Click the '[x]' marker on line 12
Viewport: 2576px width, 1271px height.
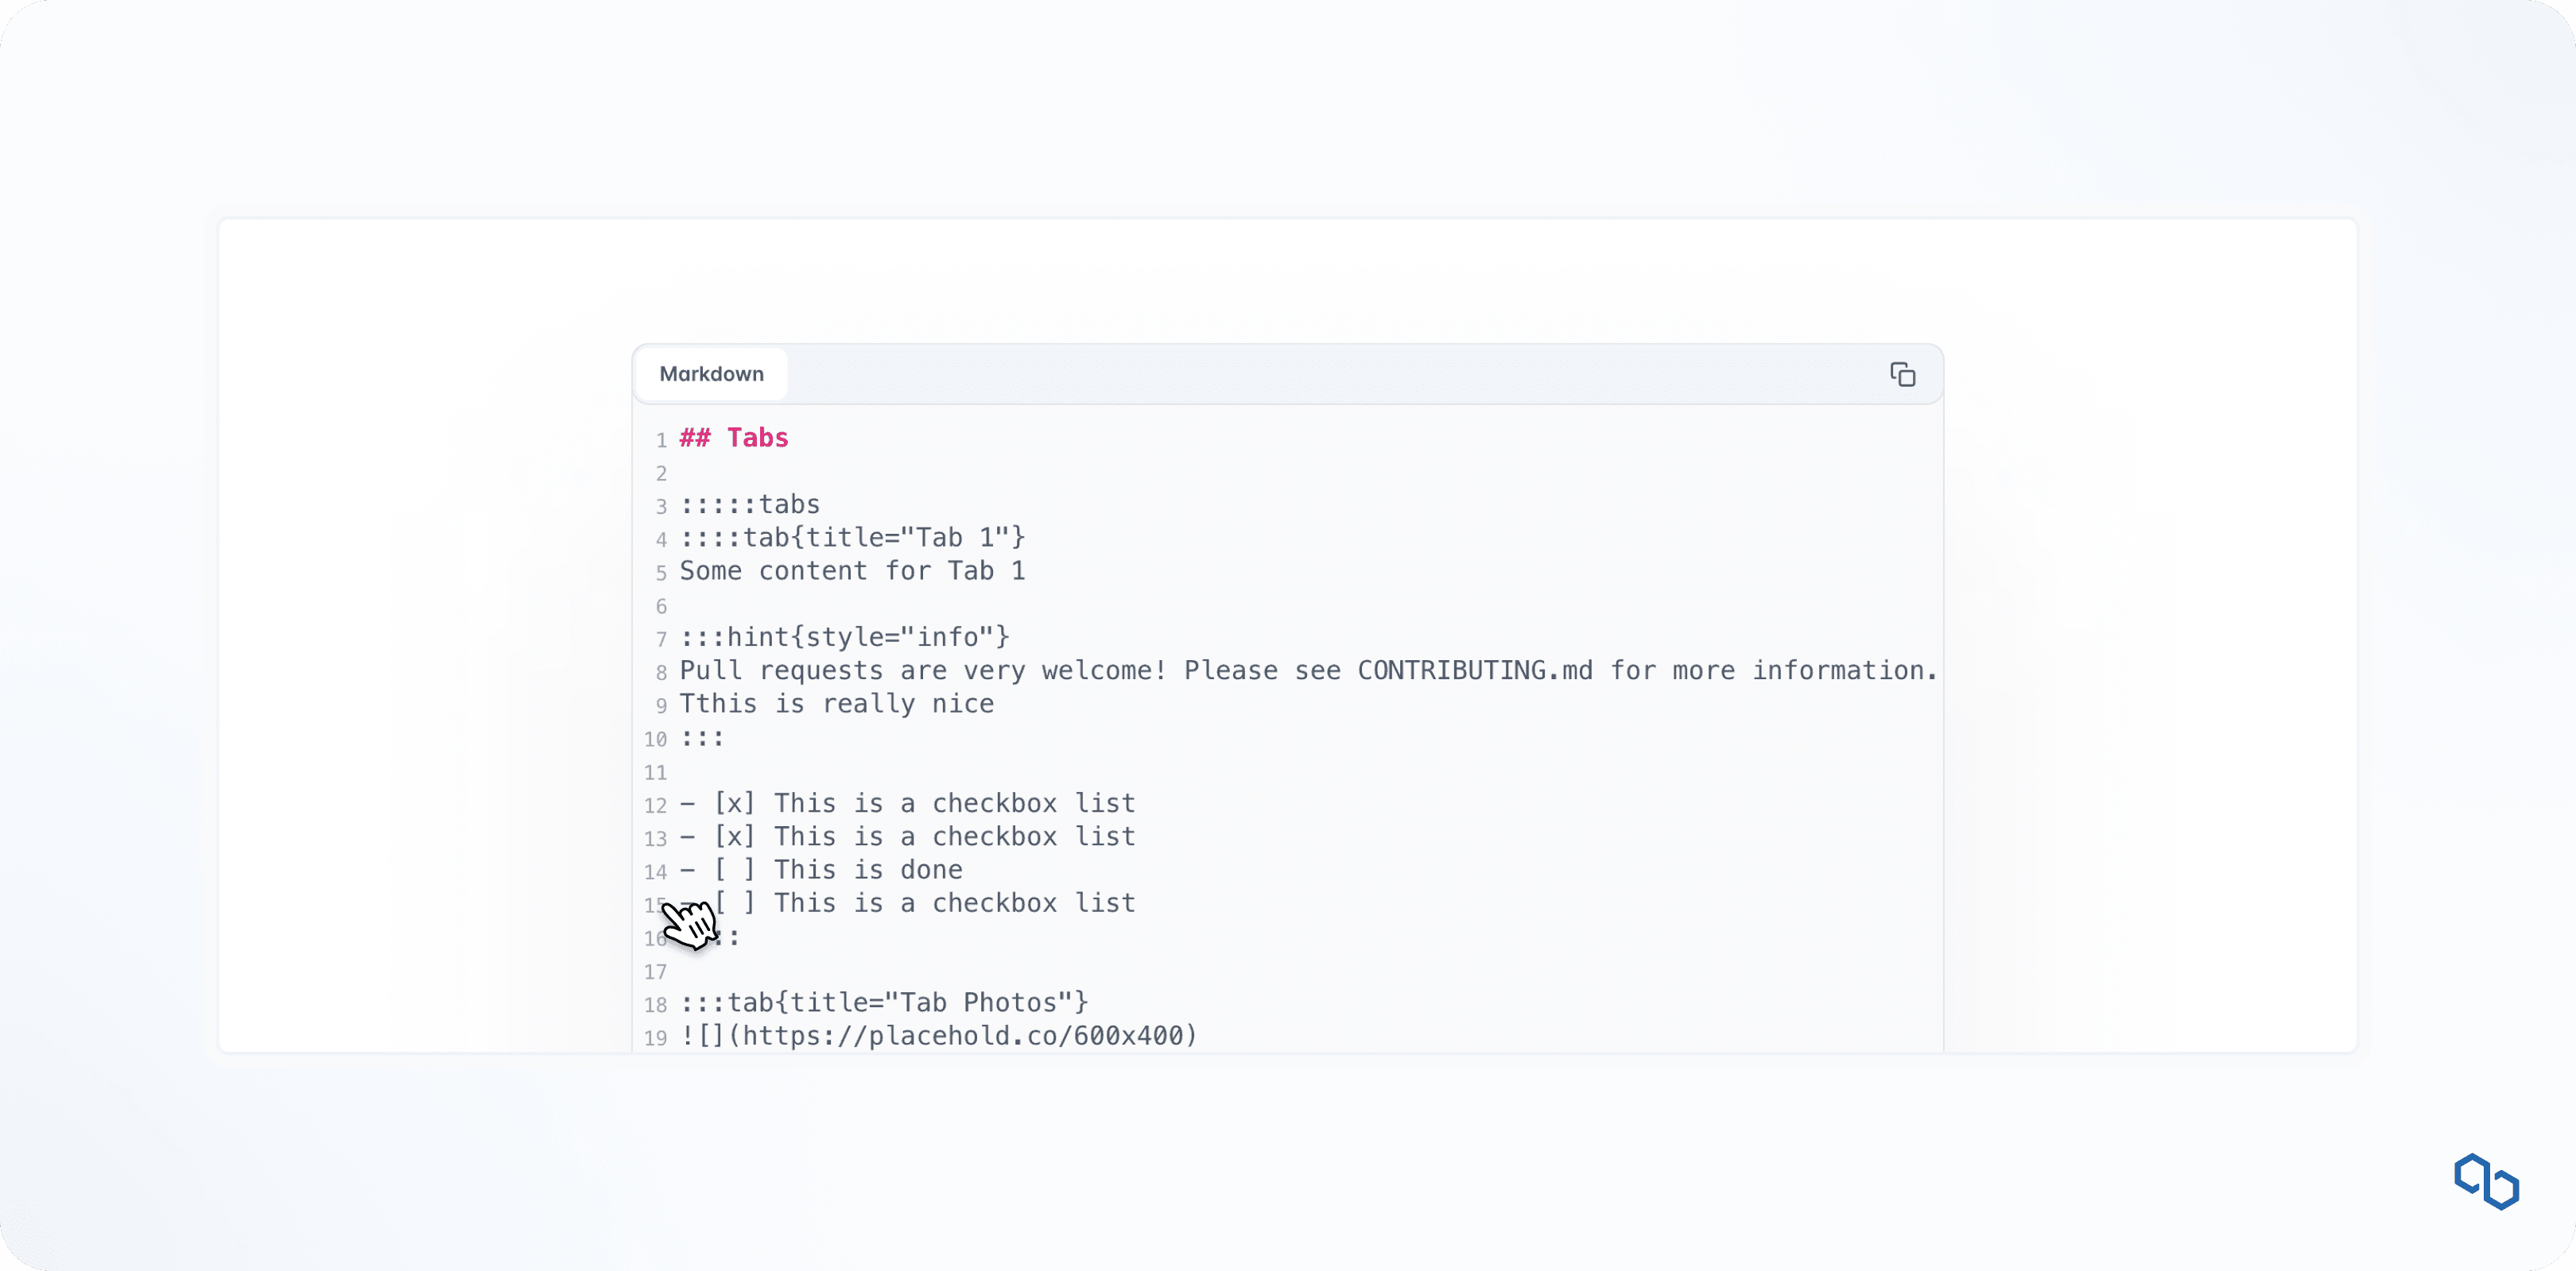(x=734, y=803)
